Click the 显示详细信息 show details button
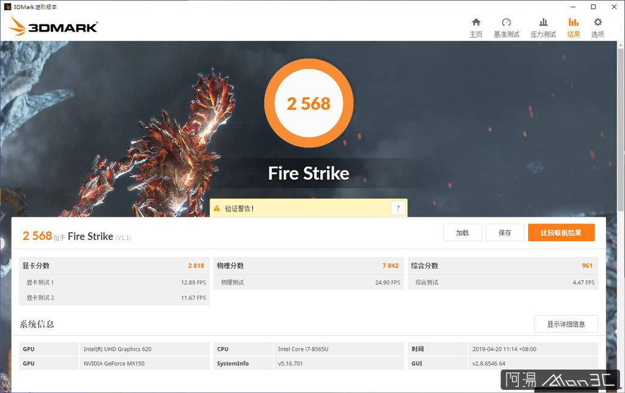Viewport: 625px width, 393px height. [566, 324]
